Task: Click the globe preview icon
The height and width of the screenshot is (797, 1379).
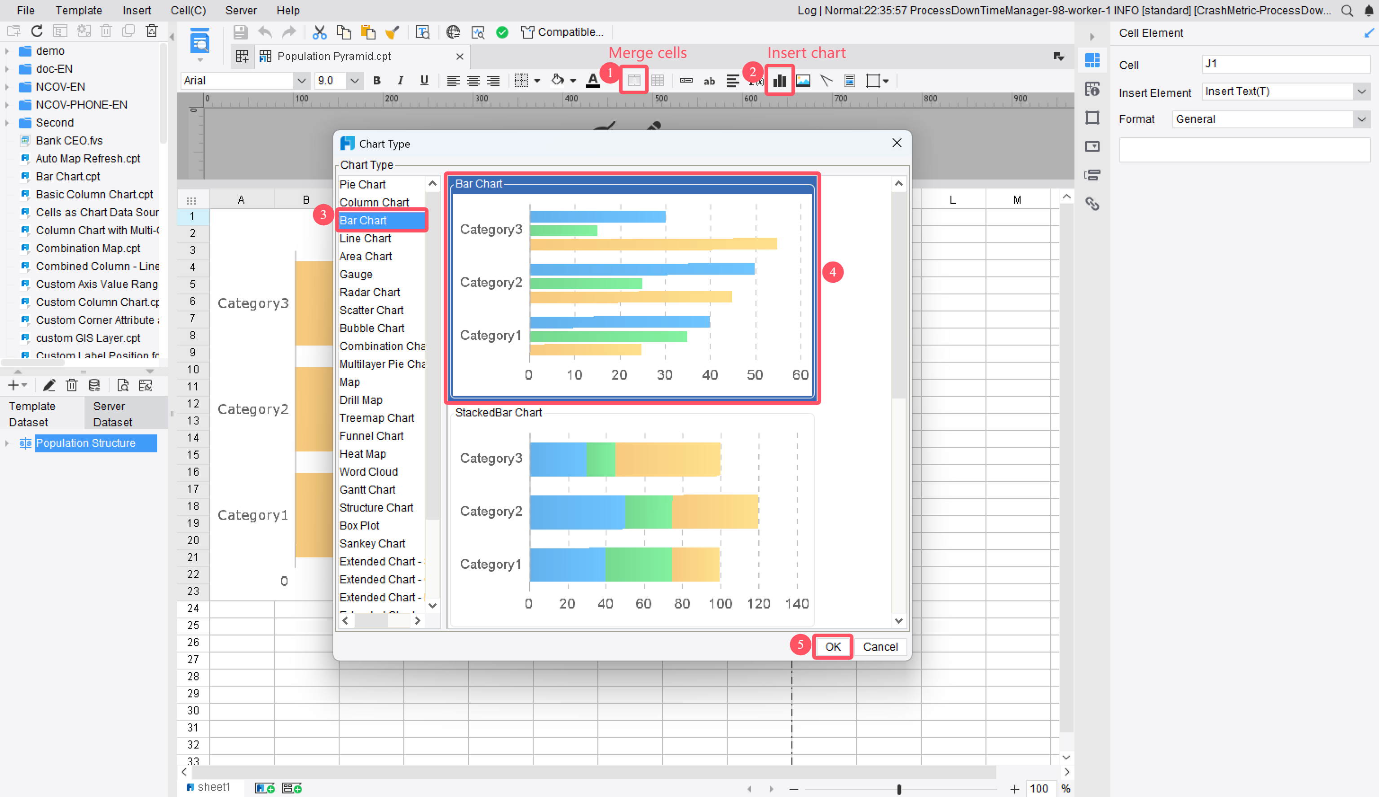Action: 452,32
